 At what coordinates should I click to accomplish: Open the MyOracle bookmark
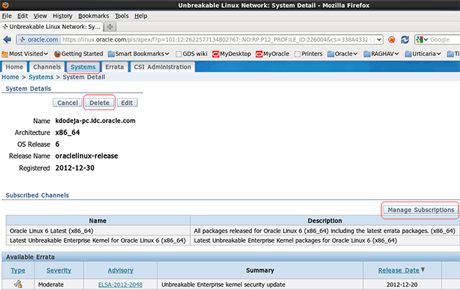click(x=272, y=54)
